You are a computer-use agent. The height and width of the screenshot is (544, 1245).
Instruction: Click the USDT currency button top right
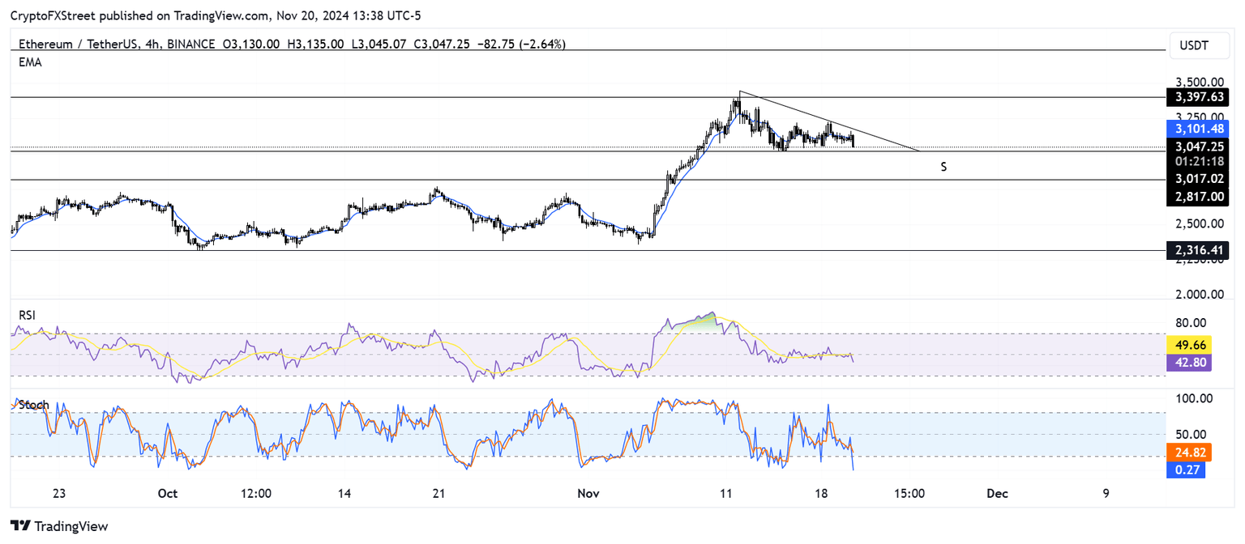click(1199, 45)
